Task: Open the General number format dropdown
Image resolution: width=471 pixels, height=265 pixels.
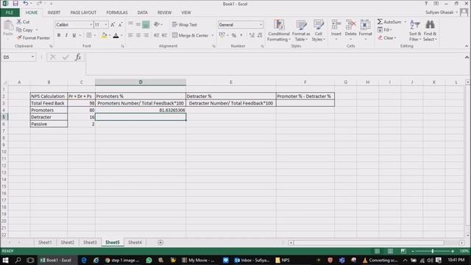Action: click(261, 24)
